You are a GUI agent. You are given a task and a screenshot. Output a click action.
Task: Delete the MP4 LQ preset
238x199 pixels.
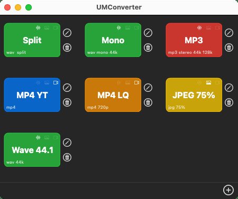[x=148, y=102]
